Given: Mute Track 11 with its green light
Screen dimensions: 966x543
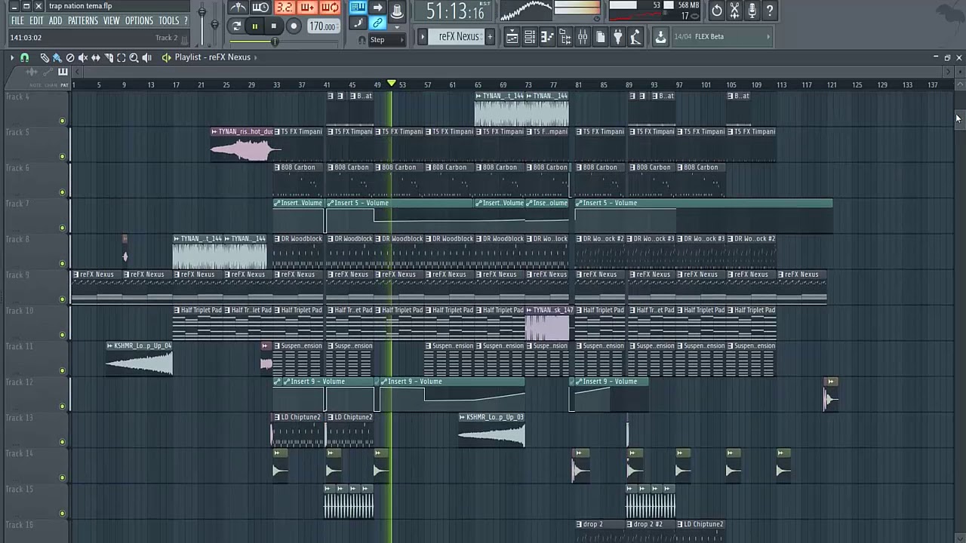Looking at the screenshot, I should [63, 371].
